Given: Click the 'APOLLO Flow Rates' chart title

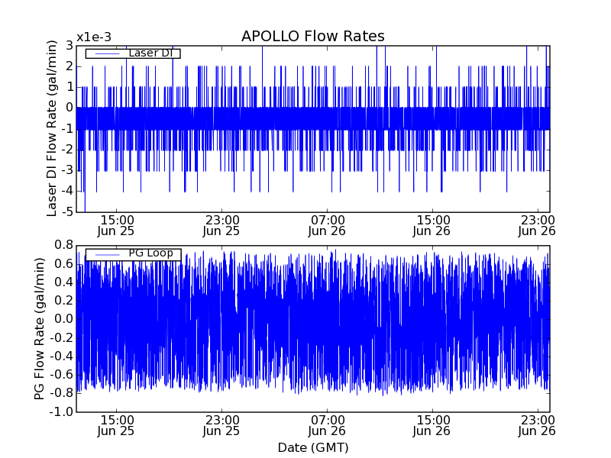Looking at the screenshot, I should coord(313,36).
